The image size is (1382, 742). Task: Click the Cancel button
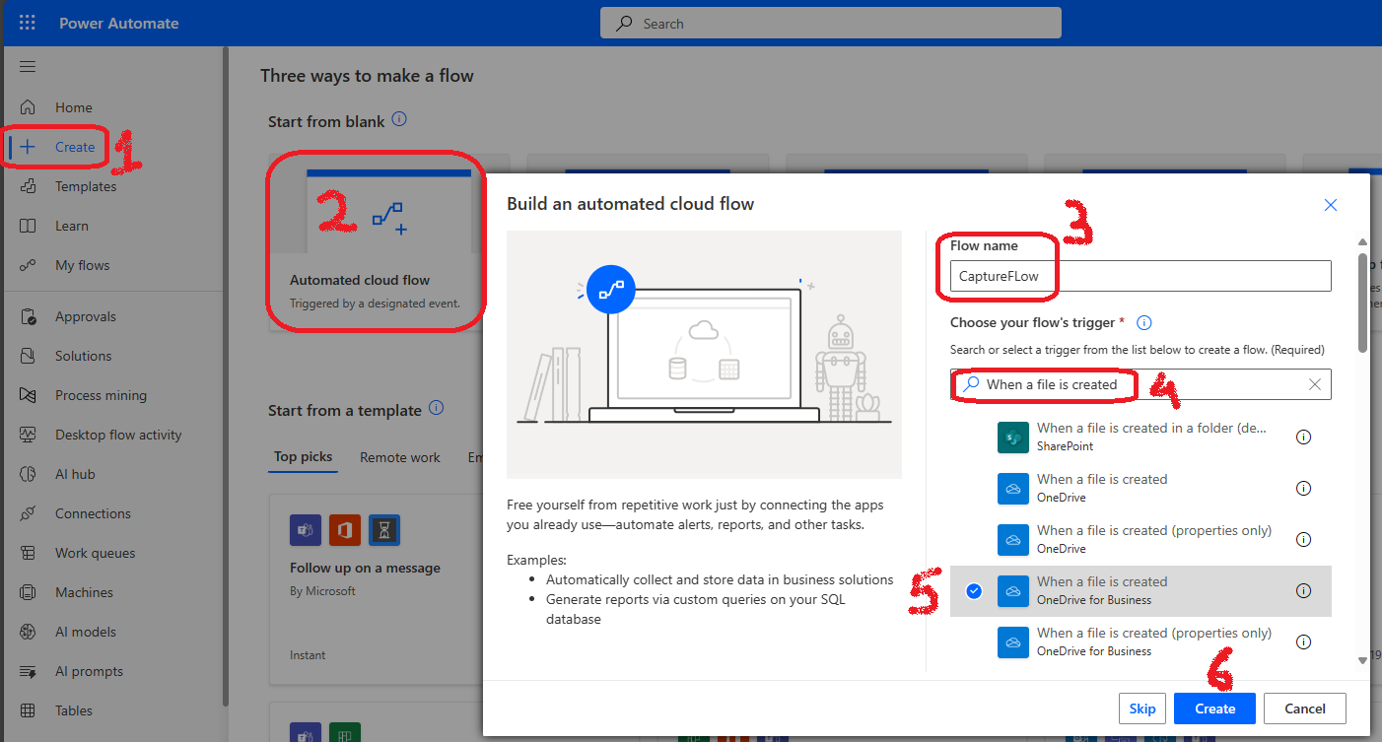tap(1305, 708)
